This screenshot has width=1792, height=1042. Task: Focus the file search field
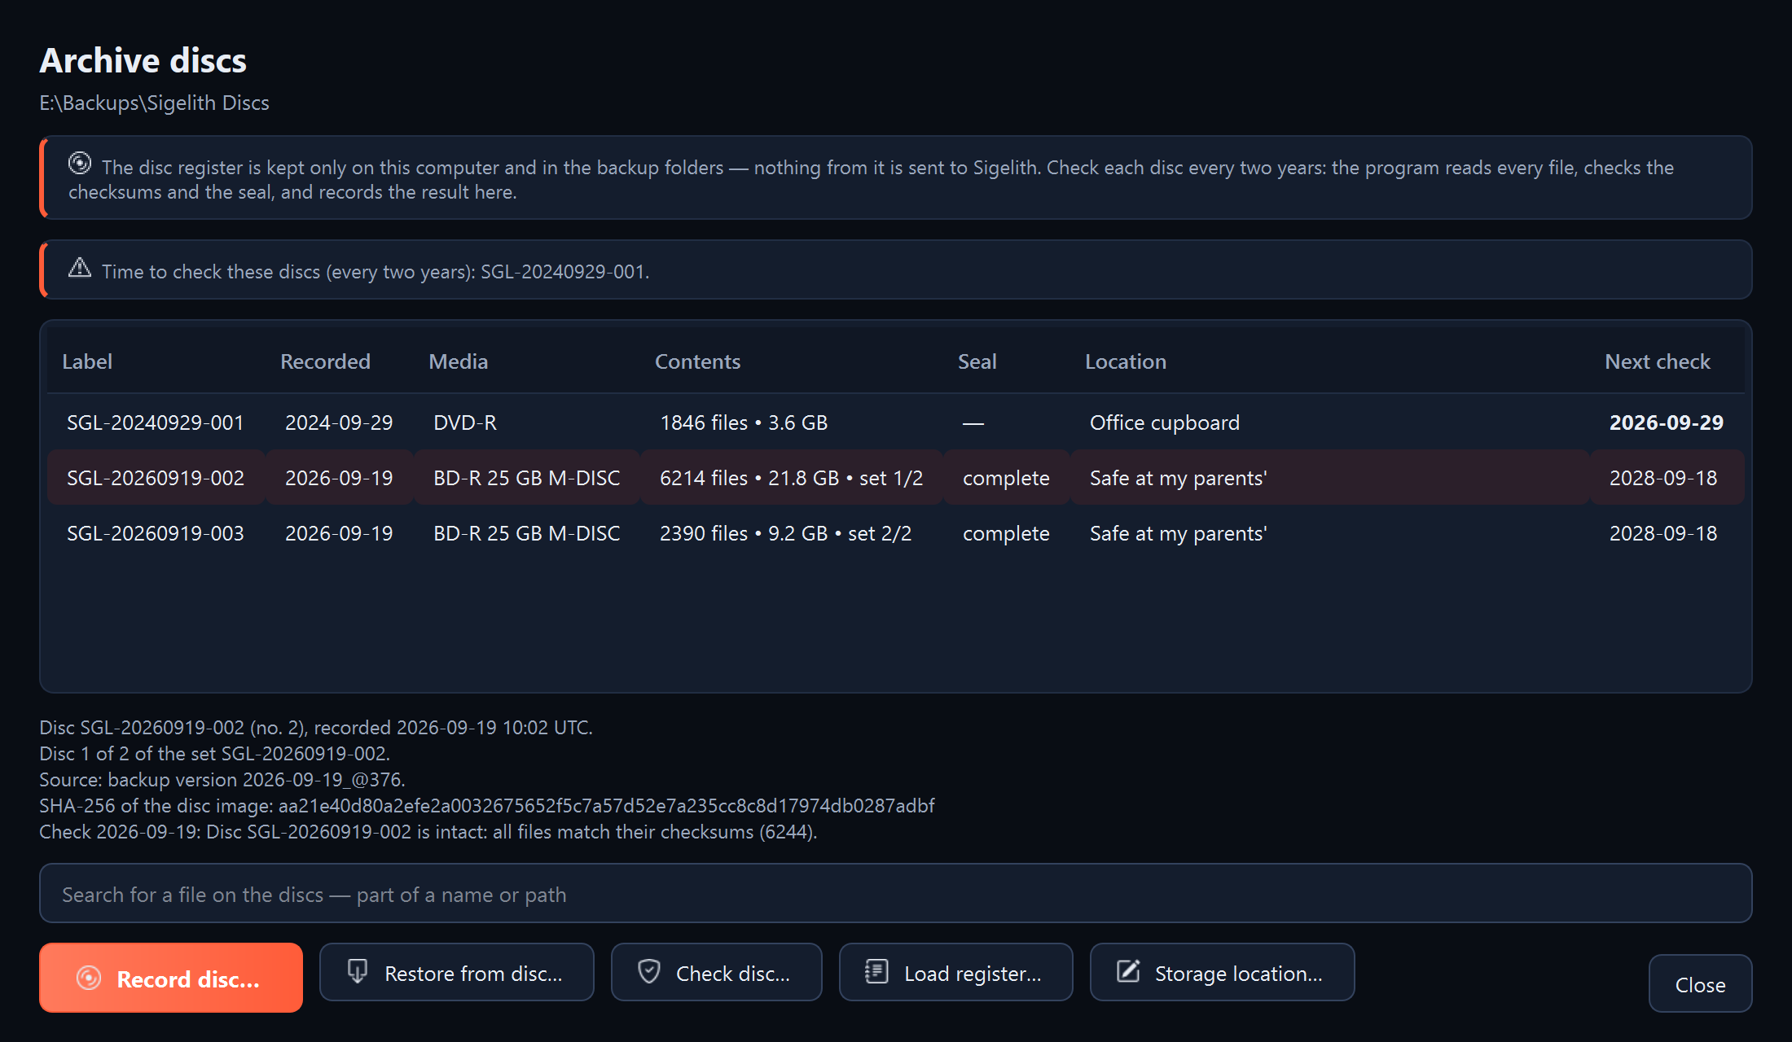pyautogui.click(x=896, y=894)
